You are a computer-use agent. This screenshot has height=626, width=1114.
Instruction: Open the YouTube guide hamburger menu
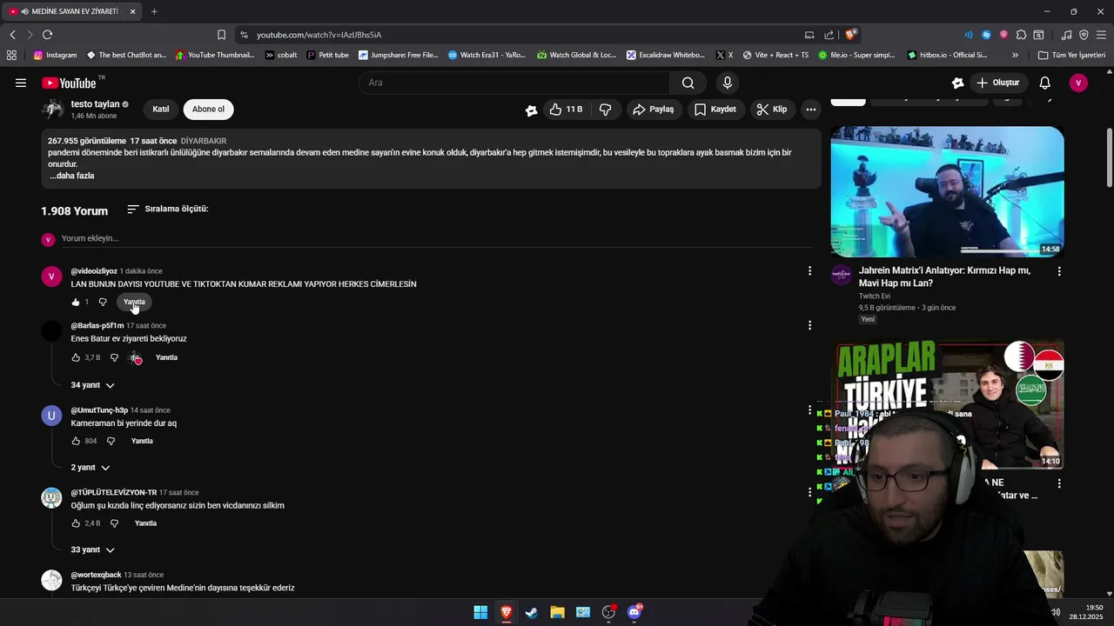coord(20,83)
